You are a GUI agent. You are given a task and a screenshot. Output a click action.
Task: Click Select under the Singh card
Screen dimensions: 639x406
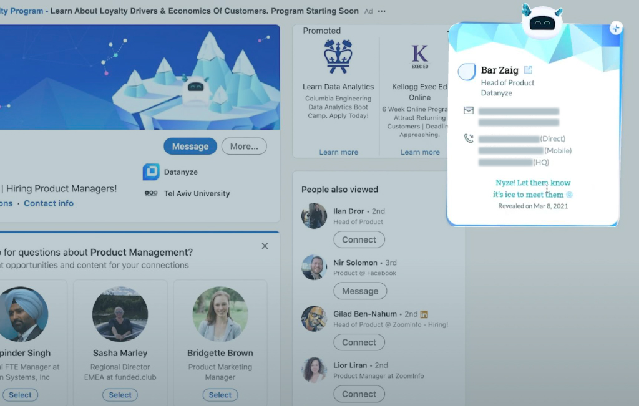[20, 395]
